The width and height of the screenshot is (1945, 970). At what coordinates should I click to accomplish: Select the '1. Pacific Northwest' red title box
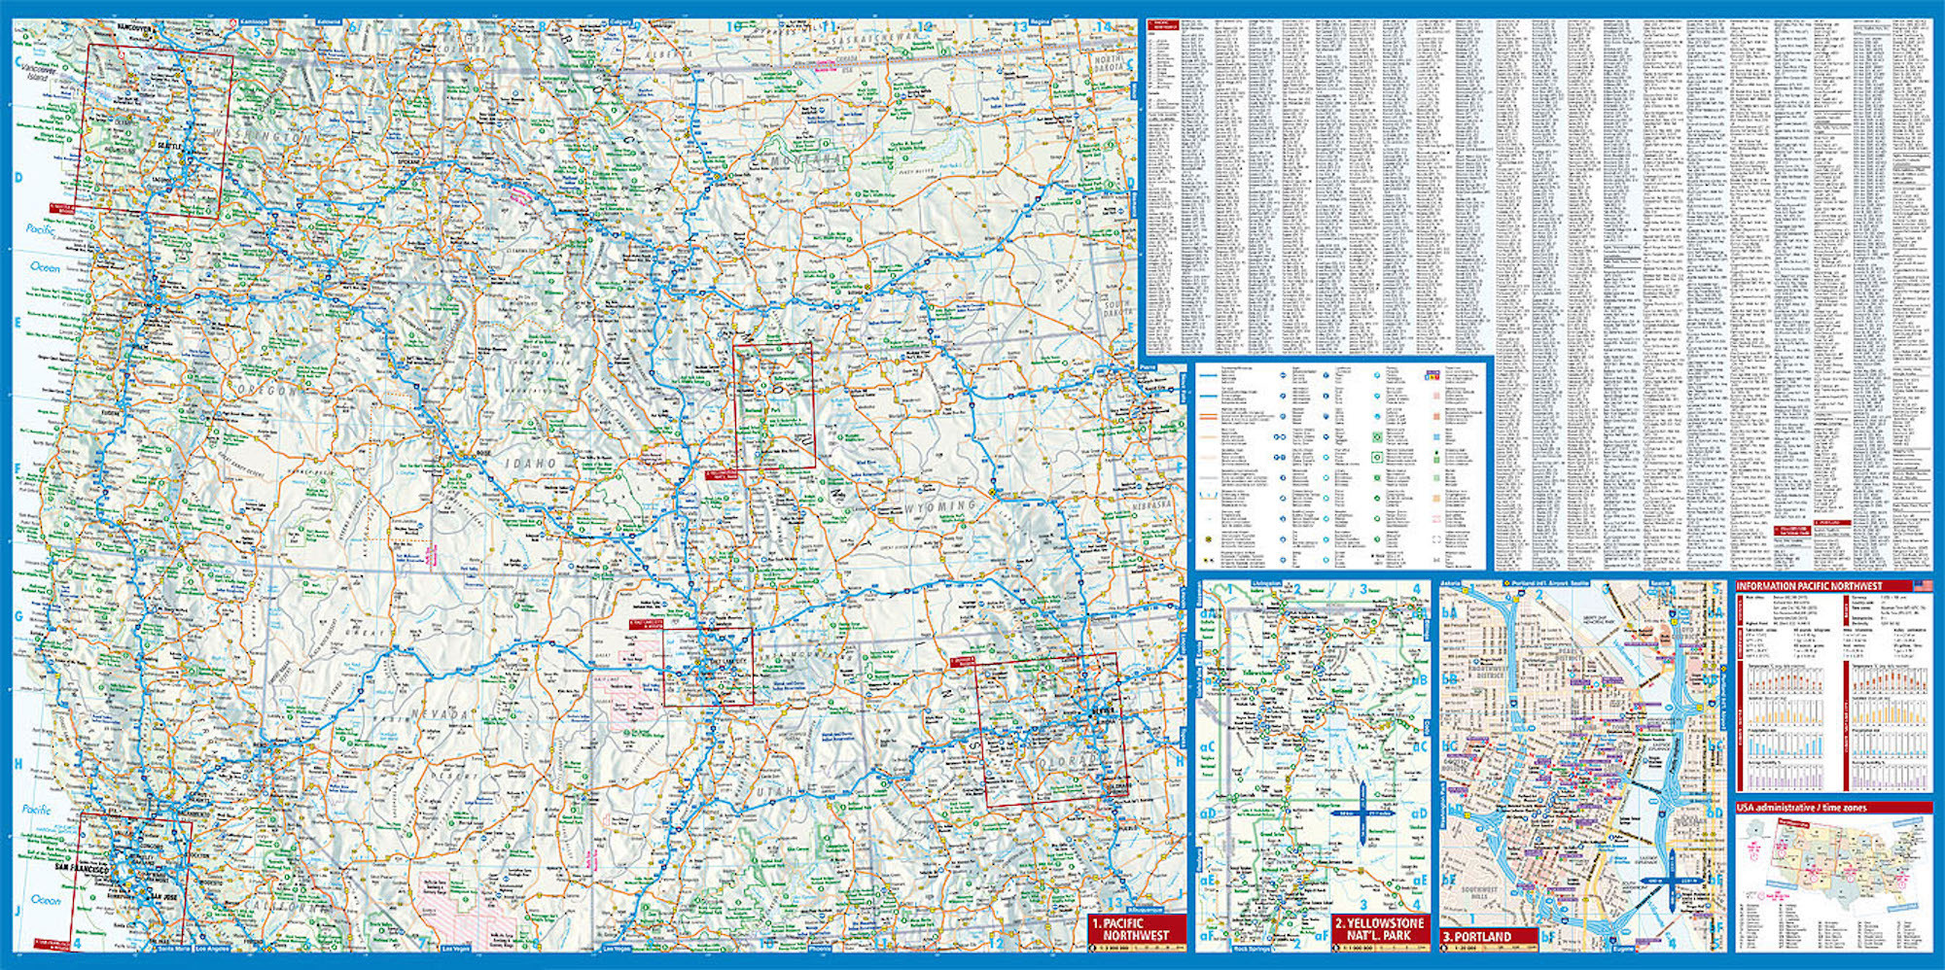(x=1137, y=929)
